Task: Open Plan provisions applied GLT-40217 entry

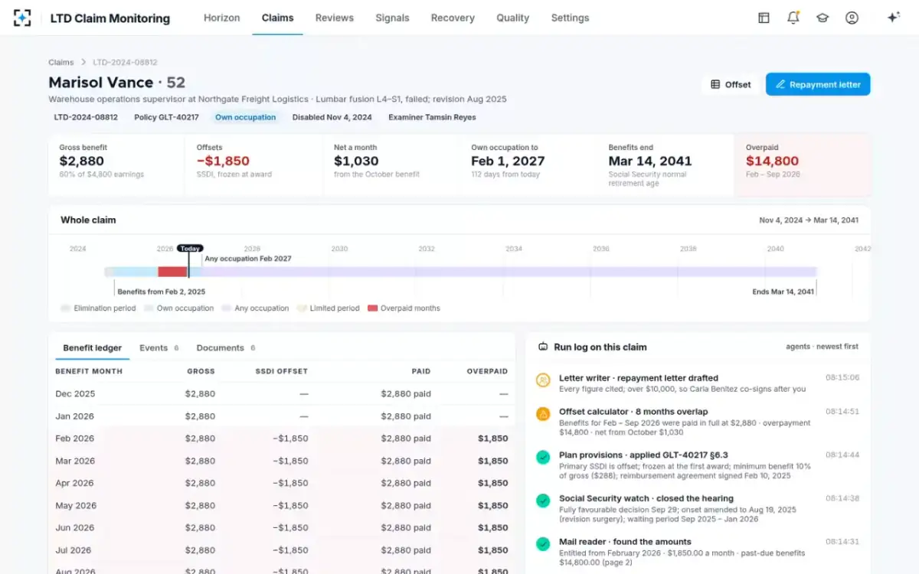Action: click(x=697, y=465)
